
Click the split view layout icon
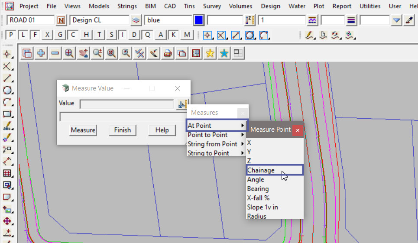point(238,53)
